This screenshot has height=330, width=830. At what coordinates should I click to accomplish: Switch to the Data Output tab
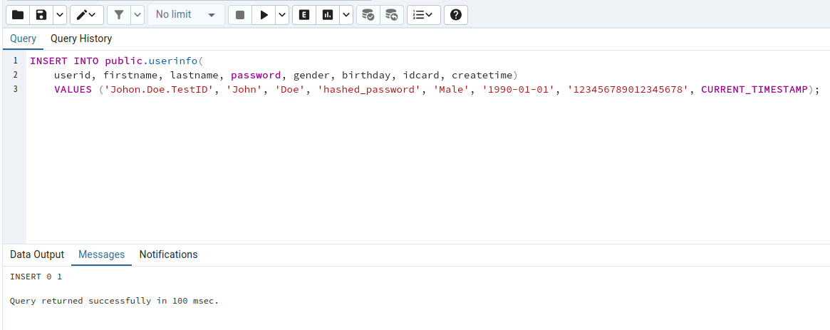click(x=37, y=254)
